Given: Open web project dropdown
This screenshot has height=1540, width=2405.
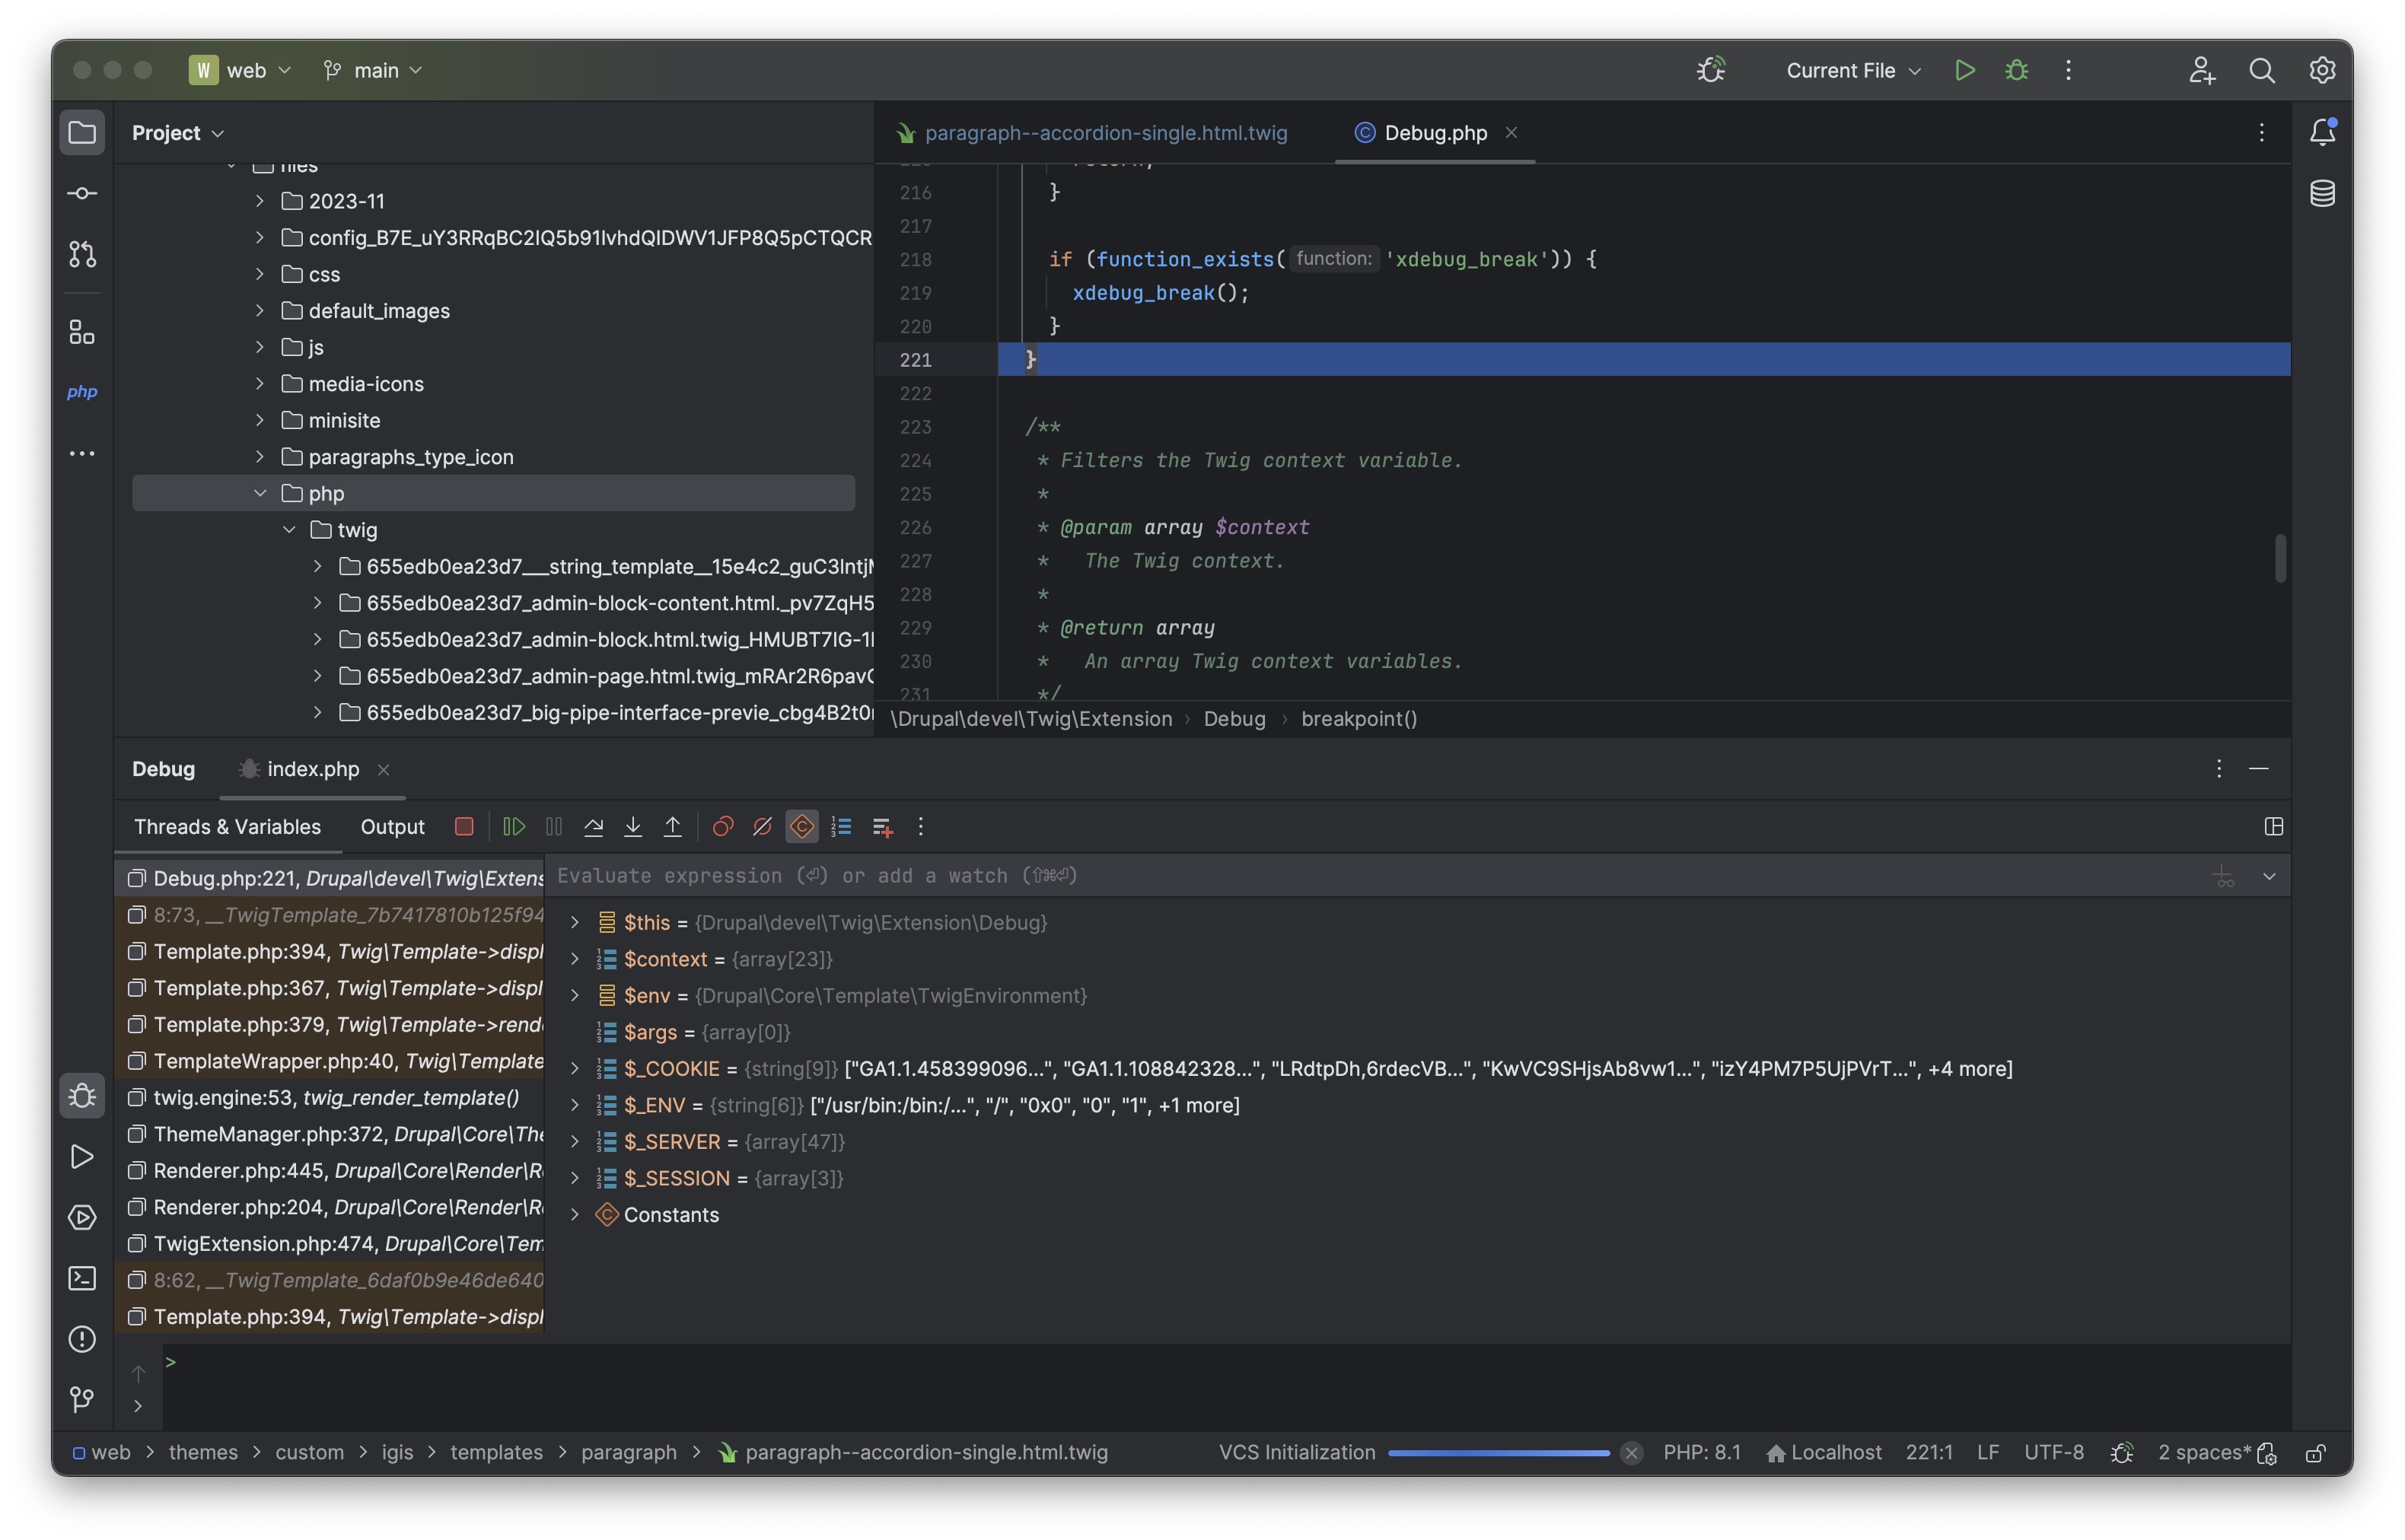Looking at the screenshot, I should click(241, 70).
